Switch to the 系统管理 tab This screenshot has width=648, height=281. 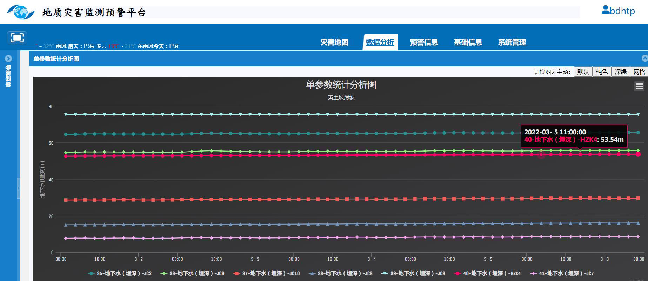point(512,42)
